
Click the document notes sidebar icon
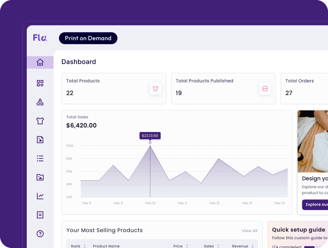(x=40, y=215)
